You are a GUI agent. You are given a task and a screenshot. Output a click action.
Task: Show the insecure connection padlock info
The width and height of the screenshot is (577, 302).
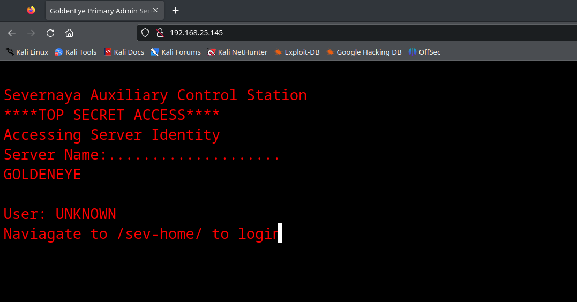coord(160,33)
